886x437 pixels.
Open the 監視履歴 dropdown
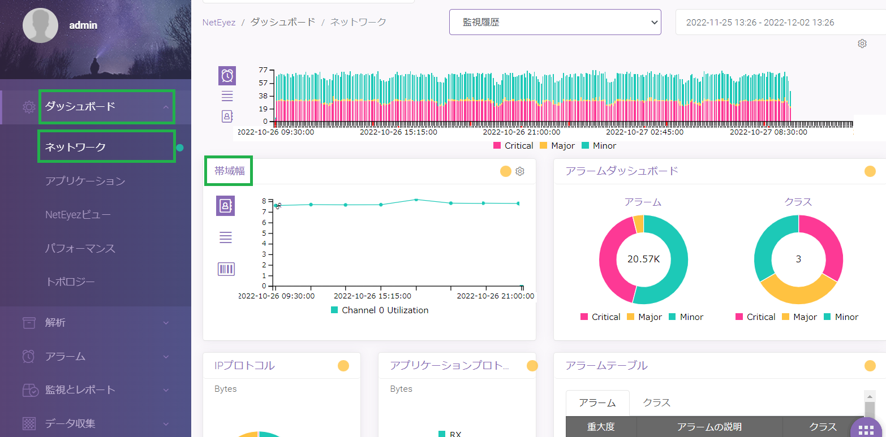click(555, 22)
